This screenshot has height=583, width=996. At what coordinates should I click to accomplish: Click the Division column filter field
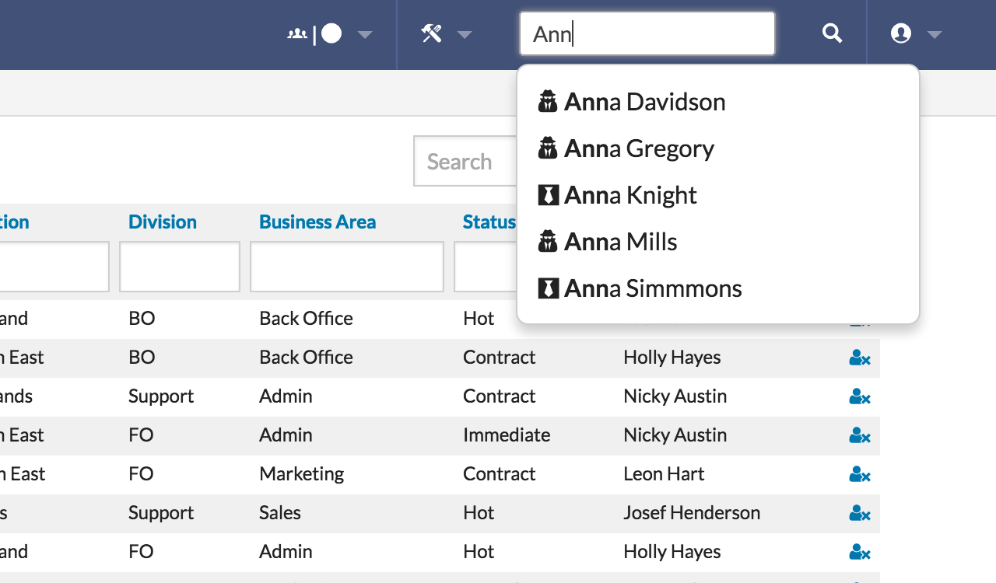[179, 267]
